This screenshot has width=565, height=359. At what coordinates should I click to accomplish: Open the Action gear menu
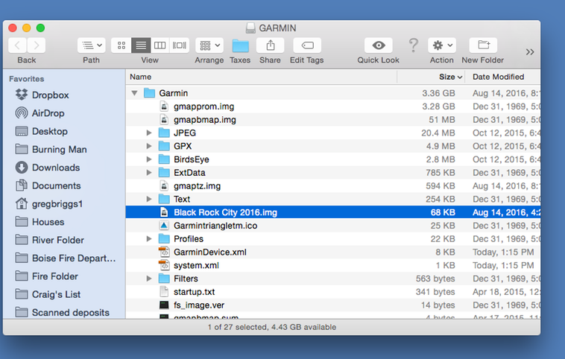[x=442, y=45]
